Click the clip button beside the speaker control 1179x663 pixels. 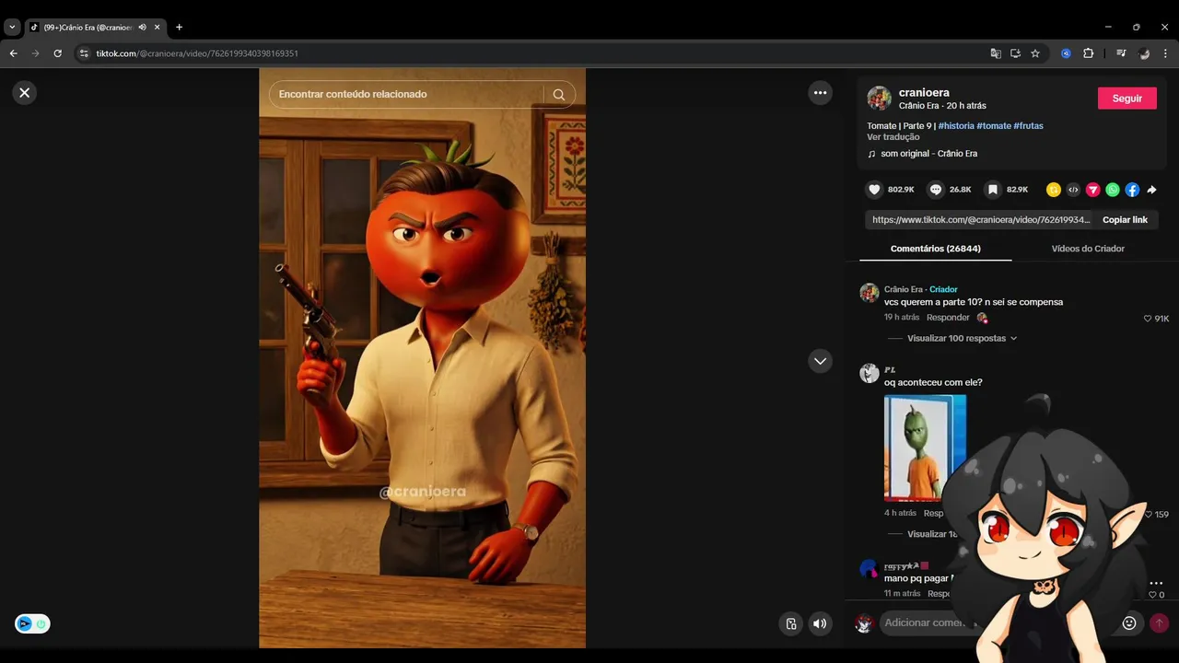click(x=790, y=623)
